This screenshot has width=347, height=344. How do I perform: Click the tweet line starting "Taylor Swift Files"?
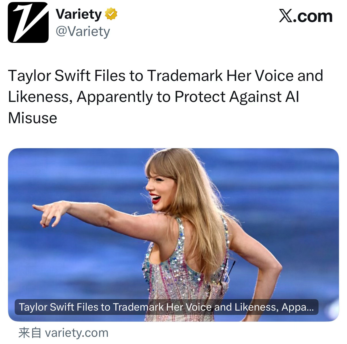[x=166, y=76]
